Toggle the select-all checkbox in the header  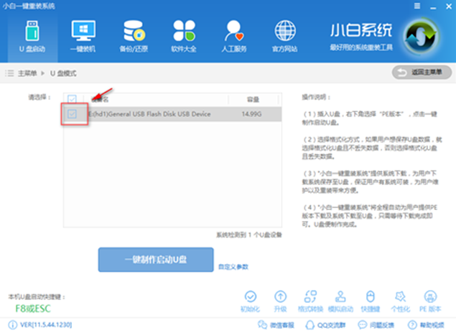[72, 99]
